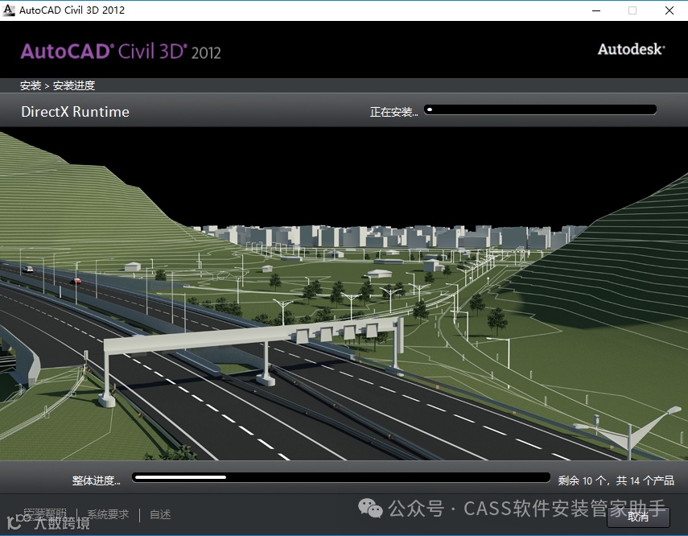Click the 整体进度 overall progress bar
688x536 pixels.
click(341, 477)
